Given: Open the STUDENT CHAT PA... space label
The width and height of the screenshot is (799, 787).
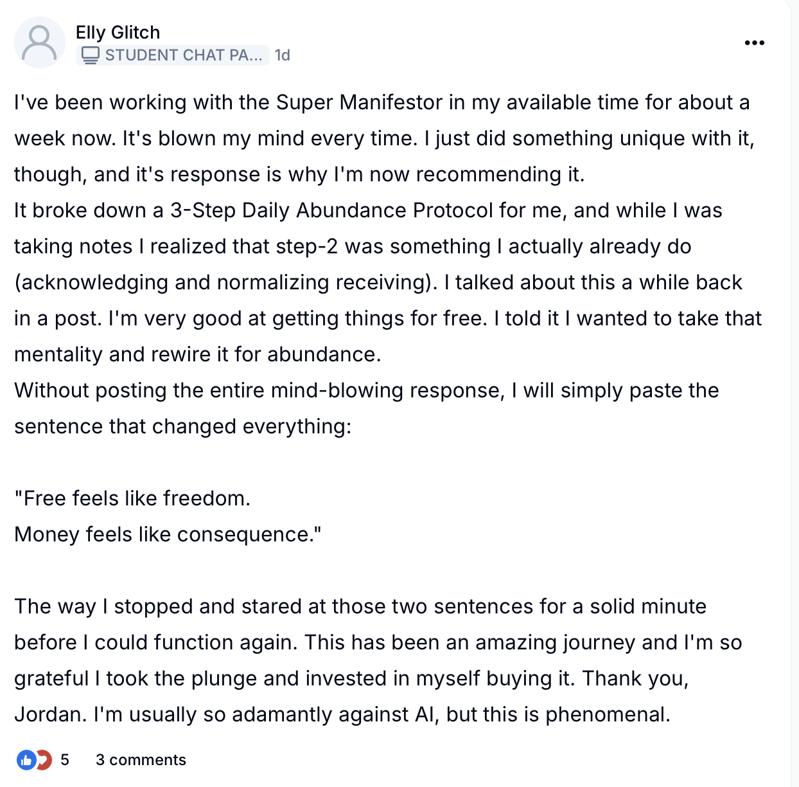Looking at the screenshot, I should pyautogui.click(x=183, y=55).
